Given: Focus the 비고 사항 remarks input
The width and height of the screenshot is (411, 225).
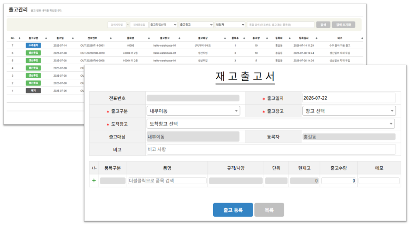Looking at the screenshot, I should 271,149.
